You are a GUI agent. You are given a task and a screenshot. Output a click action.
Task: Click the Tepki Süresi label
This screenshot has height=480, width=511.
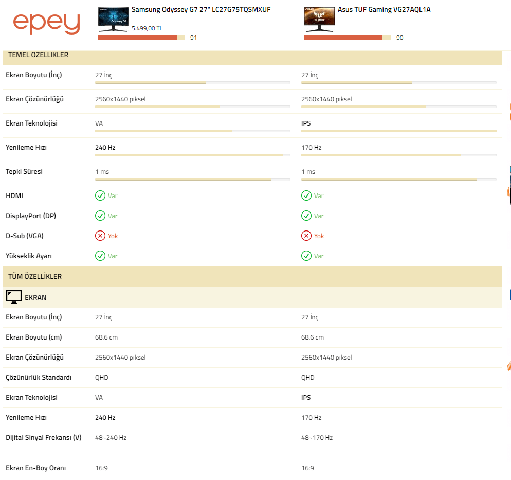(24, 171)
